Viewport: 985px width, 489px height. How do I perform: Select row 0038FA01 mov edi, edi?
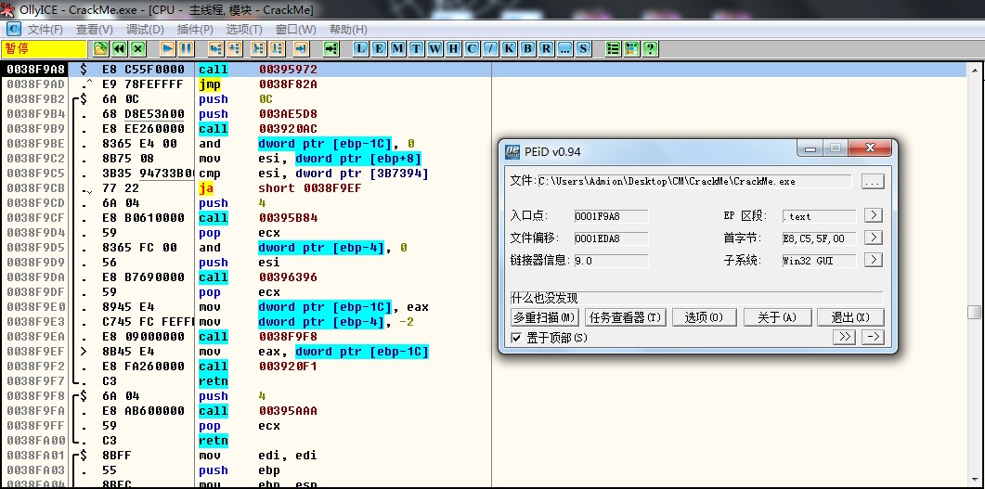click(x=484, y=455)
